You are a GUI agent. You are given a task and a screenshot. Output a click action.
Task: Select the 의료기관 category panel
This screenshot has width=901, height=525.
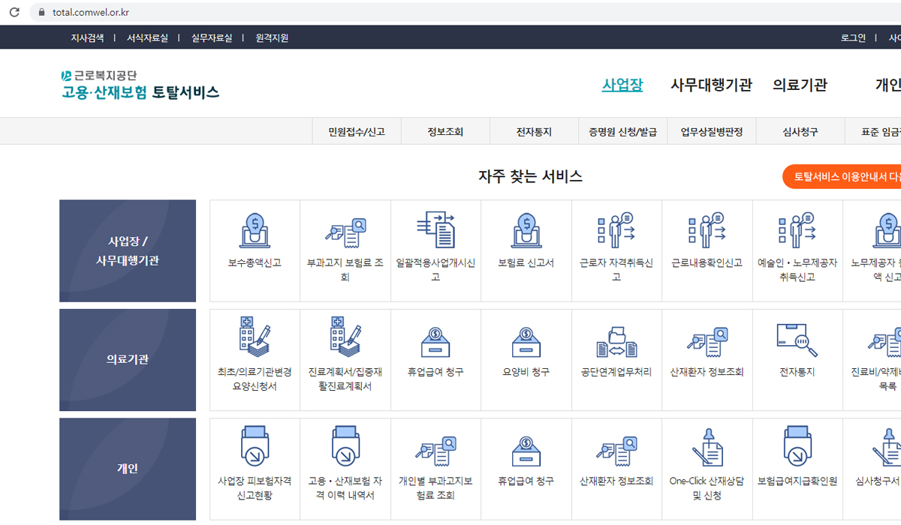[128, 360]
